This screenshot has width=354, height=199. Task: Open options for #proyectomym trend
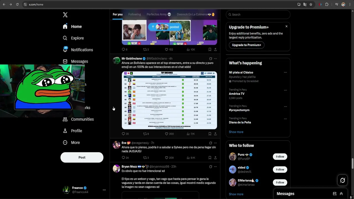(285, 106)
